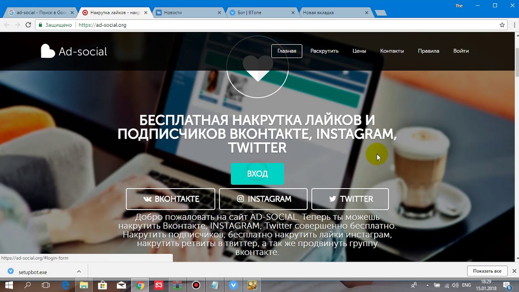Open the Mail app from taskbar
The height and width of the screenshot is (292, 519).
tap(121, 285)
